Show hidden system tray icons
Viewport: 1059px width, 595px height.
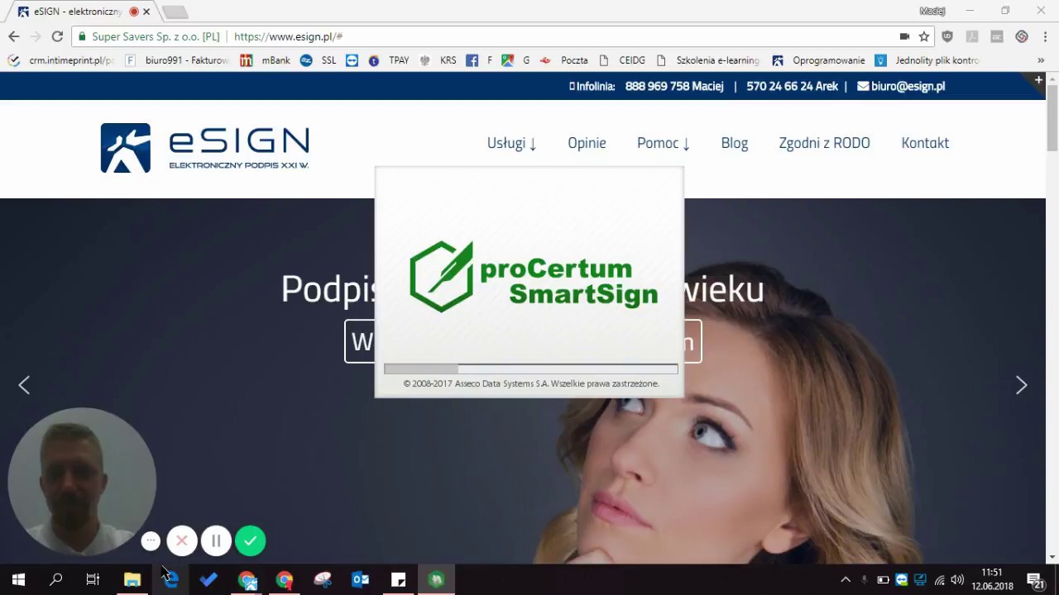click(845, 580)
